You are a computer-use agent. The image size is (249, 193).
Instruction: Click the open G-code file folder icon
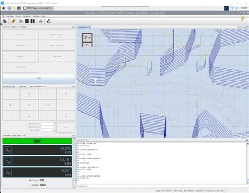click(x=5, y=21)
